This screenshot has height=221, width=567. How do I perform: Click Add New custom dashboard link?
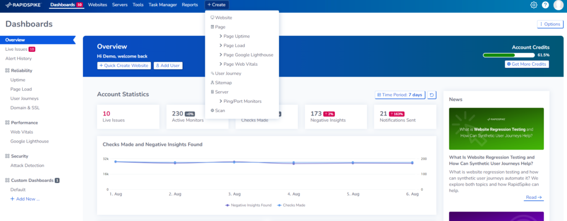point(25,199)
